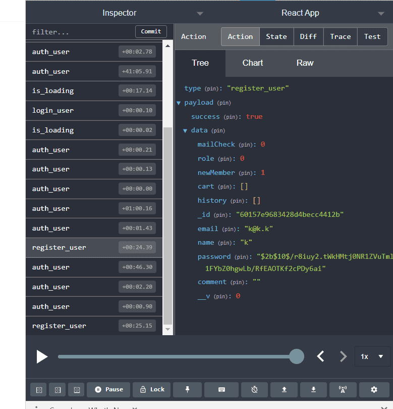Select auth_user action at +00:02.78
This screenshot has height=409, width=393.
coord(94,52)
